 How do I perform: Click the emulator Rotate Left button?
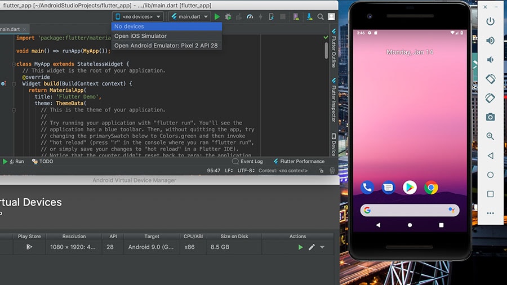pyautogui.click(x=490, y=79)
